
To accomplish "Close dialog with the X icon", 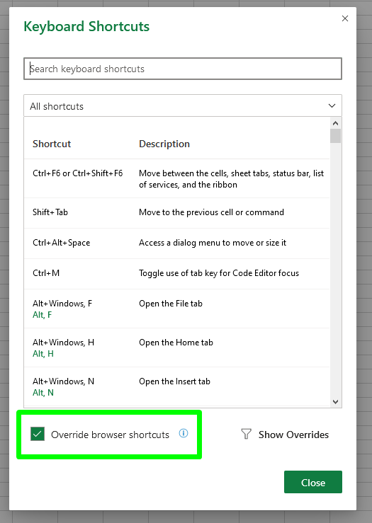I will 345,18.
